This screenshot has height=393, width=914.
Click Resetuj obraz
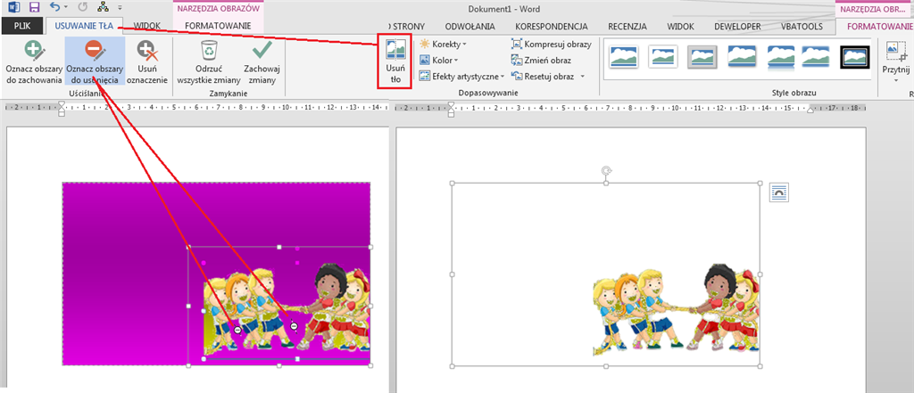point(543,77)
